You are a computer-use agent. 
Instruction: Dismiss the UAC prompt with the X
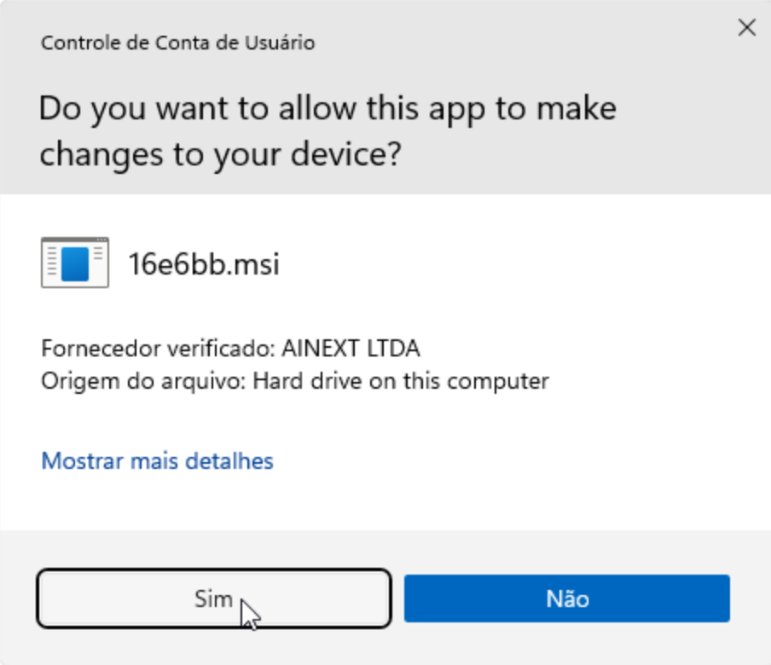[746, 27]
